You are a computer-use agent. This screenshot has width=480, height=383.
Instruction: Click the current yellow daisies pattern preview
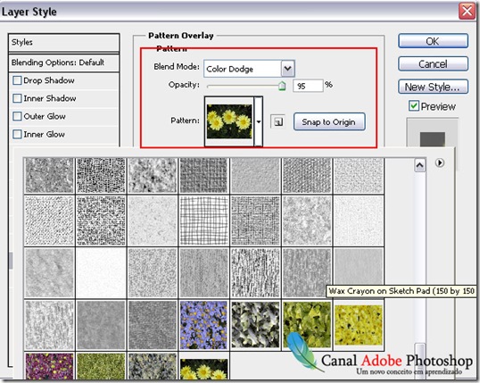point(229,121)
